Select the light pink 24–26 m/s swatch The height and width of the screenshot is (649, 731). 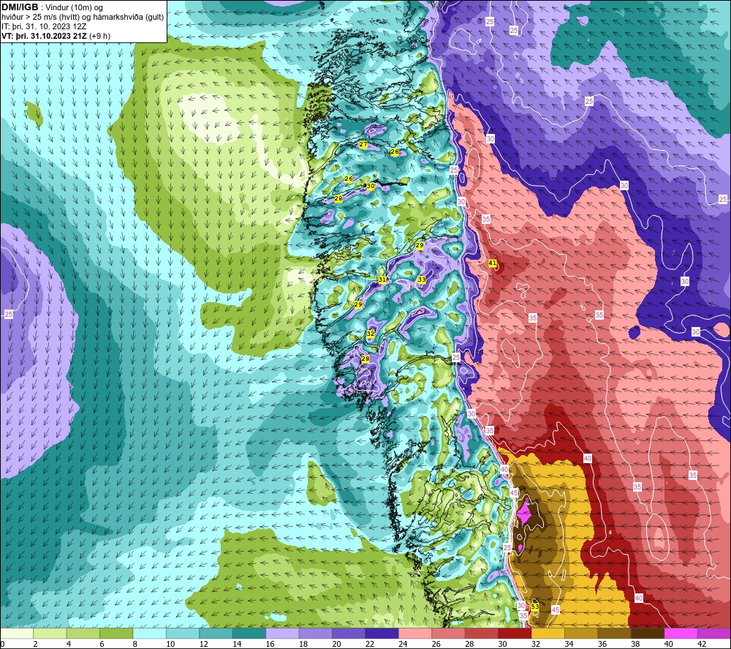(x=415, y=633)
